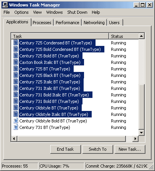This screenshot has width=155, height=171.
Task: Click the horizontal scrollbar right arrow
Action: point(135,138)
